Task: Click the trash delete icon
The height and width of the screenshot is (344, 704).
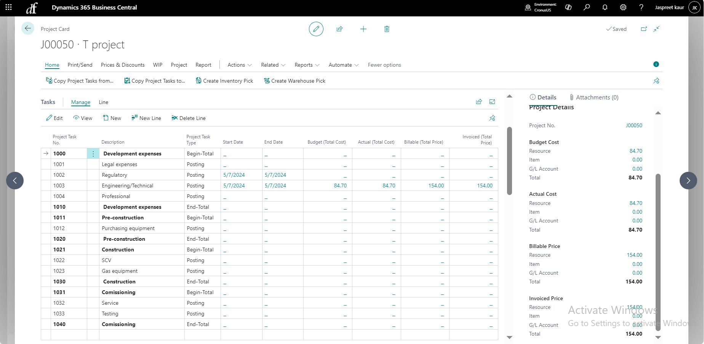Action: click(x=387, y=29)
